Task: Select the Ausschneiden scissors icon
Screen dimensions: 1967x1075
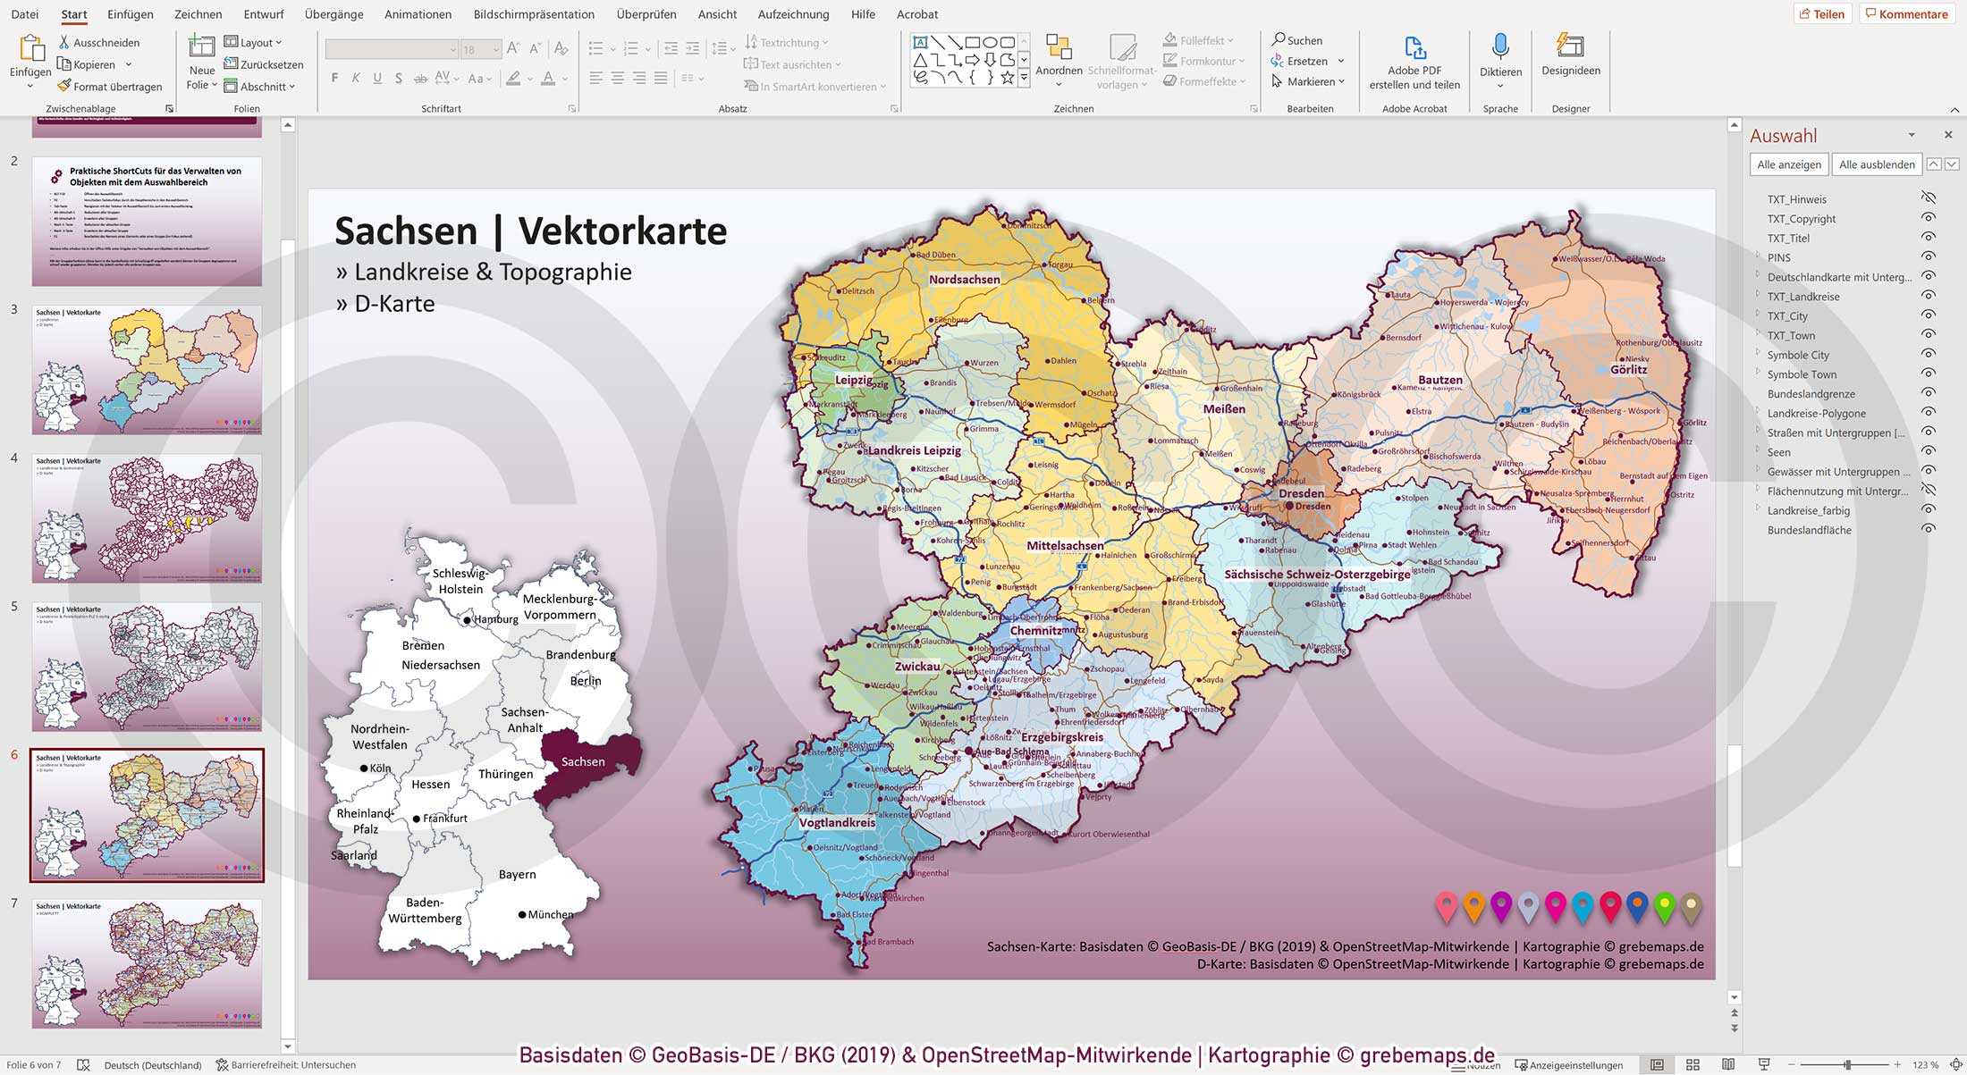Action: coord(64,42)
